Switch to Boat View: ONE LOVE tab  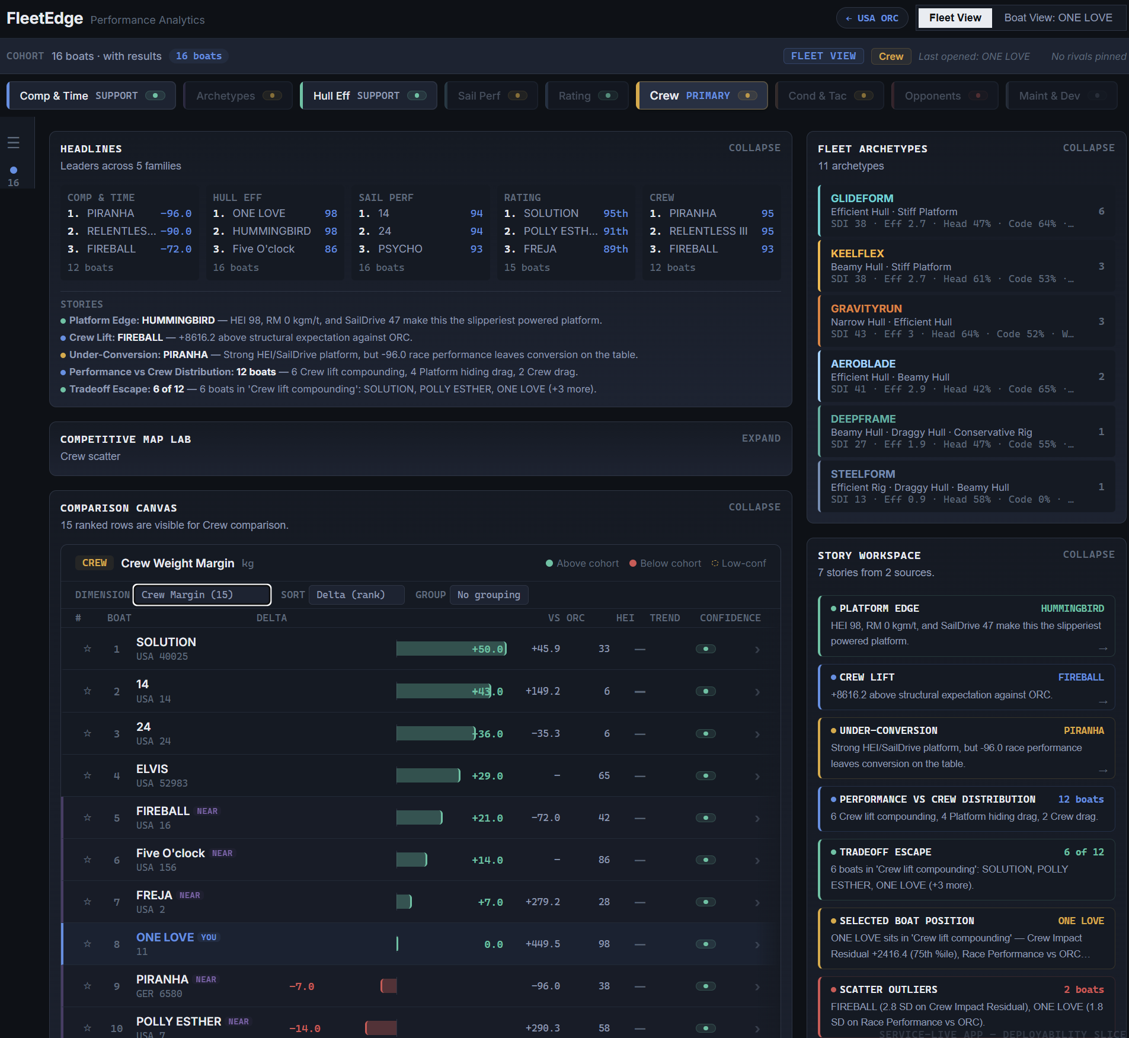(x=1058, y=18)
